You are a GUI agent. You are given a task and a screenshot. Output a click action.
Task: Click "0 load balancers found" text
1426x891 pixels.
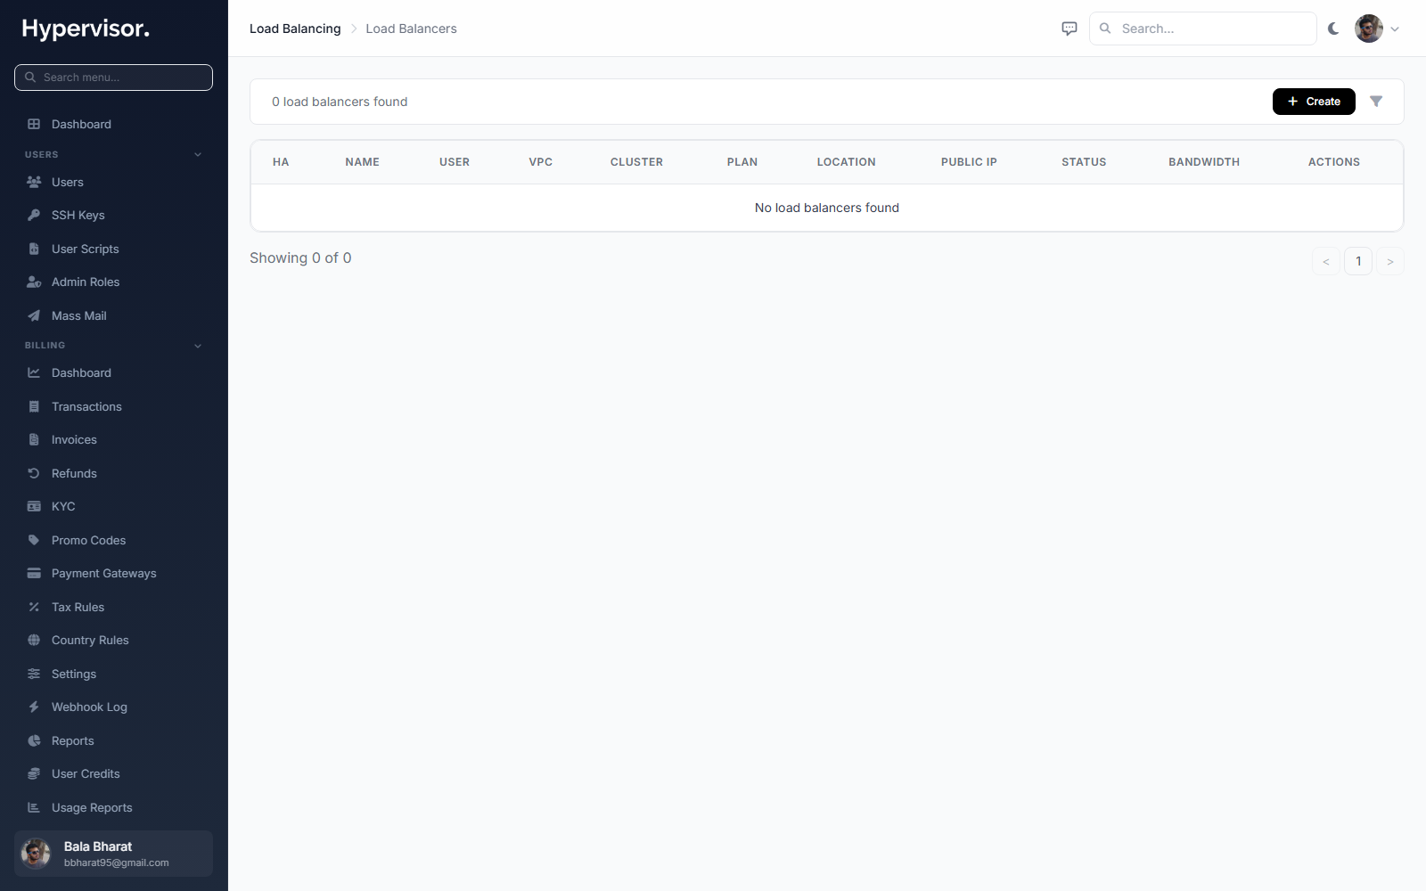coord(340,102)
